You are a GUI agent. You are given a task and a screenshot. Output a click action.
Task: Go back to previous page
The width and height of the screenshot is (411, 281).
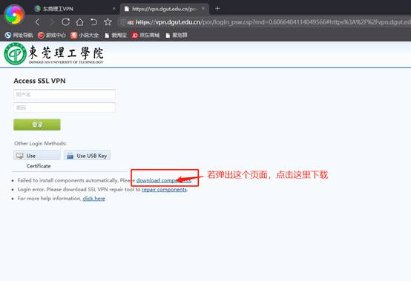pyautogui.click(x=38, y=22)
